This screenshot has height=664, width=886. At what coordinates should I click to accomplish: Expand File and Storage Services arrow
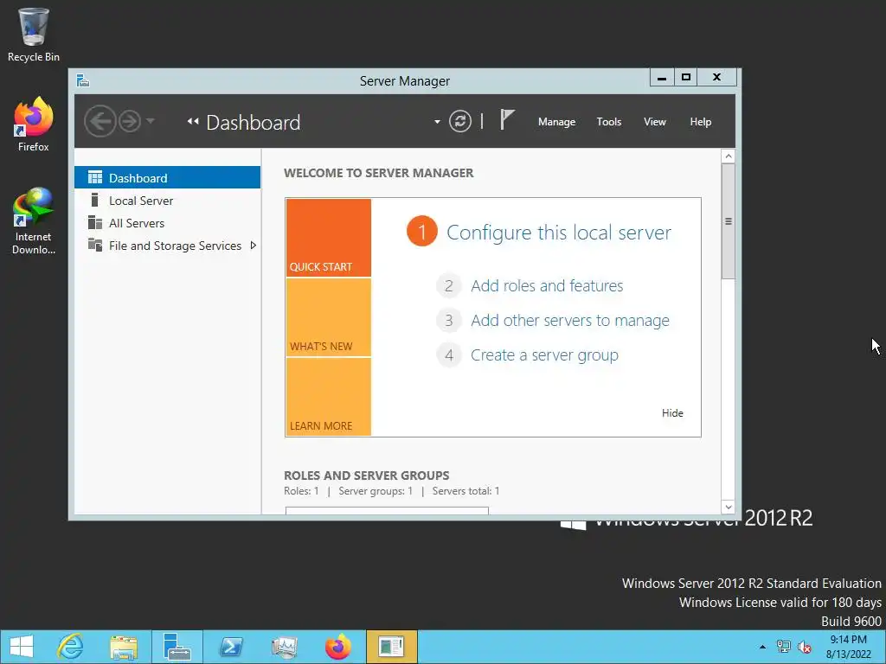click(x=254, y=246)
